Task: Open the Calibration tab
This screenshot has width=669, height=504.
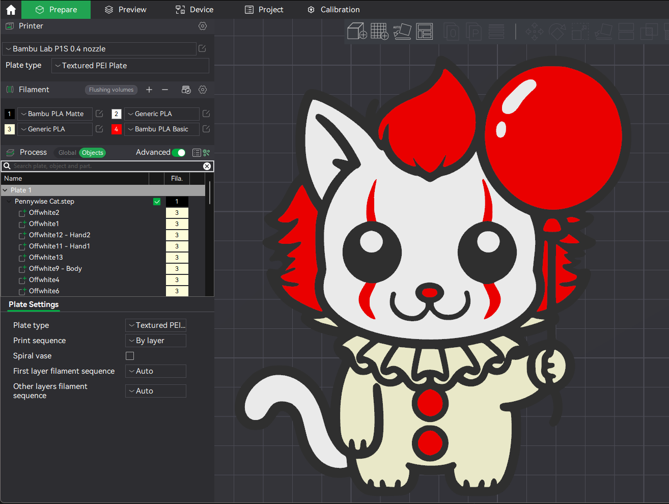Action: [x=333, y=10]
